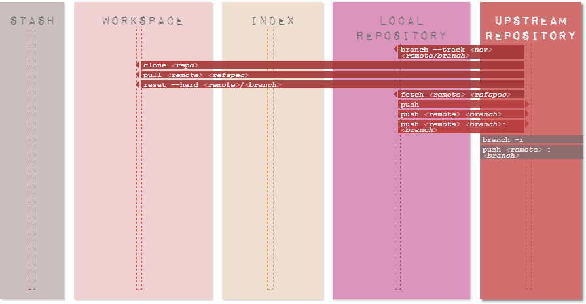Click the branch -r command
The width and height of the screenshot is (586, 304).
point(532,140)
